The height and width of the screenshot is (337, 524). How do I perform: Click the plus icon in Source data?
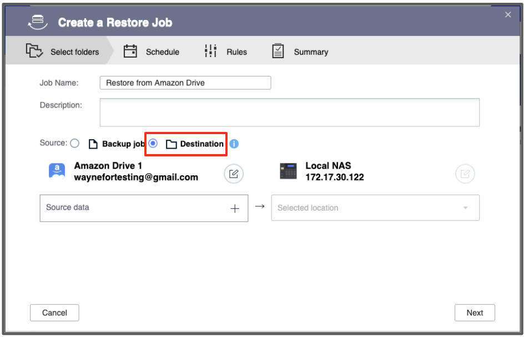coord(235,208)
